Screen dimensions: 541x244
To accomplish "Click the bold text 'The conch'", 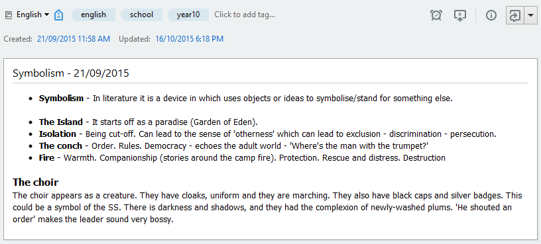I will pyautogui.click(x=60, y=146).
